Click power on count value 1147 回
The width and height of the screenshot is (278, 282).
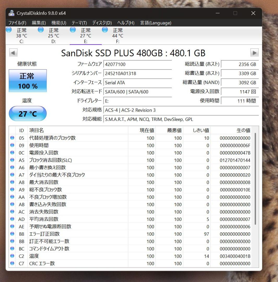[x=240, y=92]
